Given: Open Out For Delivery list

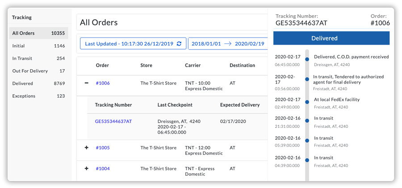Looking at the screenshot, I should 38,71.
